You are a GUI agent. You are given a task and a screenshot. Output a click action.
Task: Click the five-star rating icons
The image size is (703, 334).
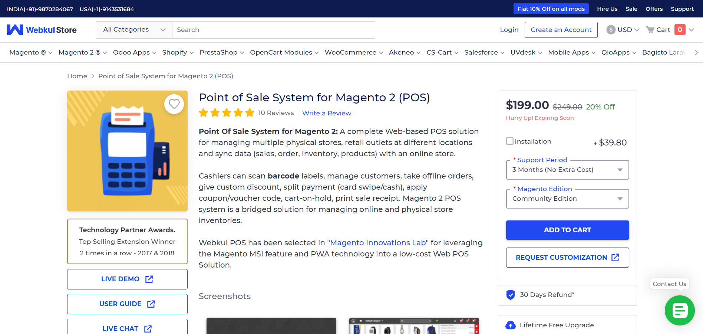227,113
